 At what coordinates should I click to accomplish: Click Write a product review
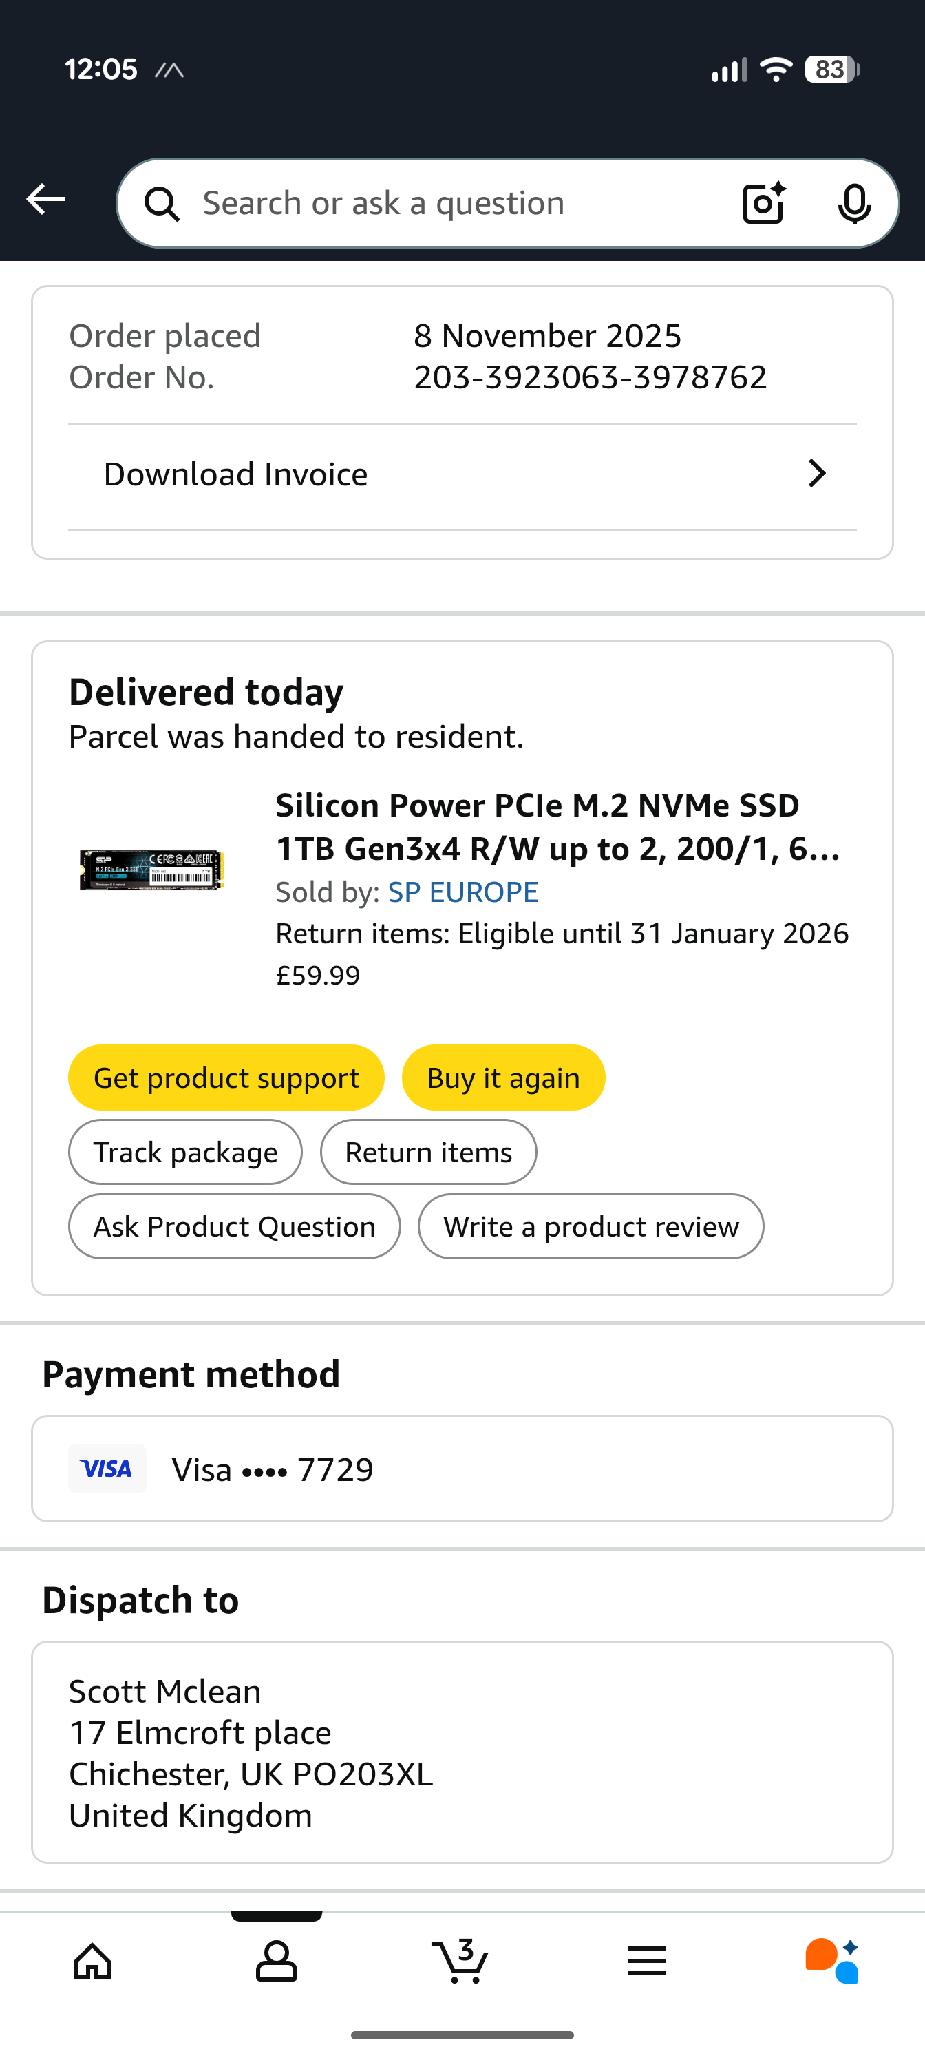(591, 1226)
